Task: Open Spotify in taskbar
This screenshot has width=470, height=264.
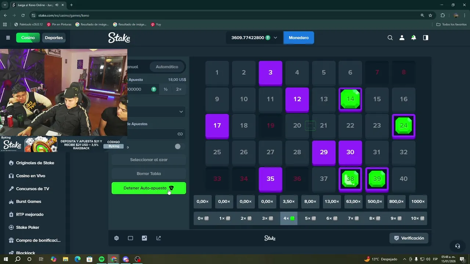Action: [x=101, y=259]
